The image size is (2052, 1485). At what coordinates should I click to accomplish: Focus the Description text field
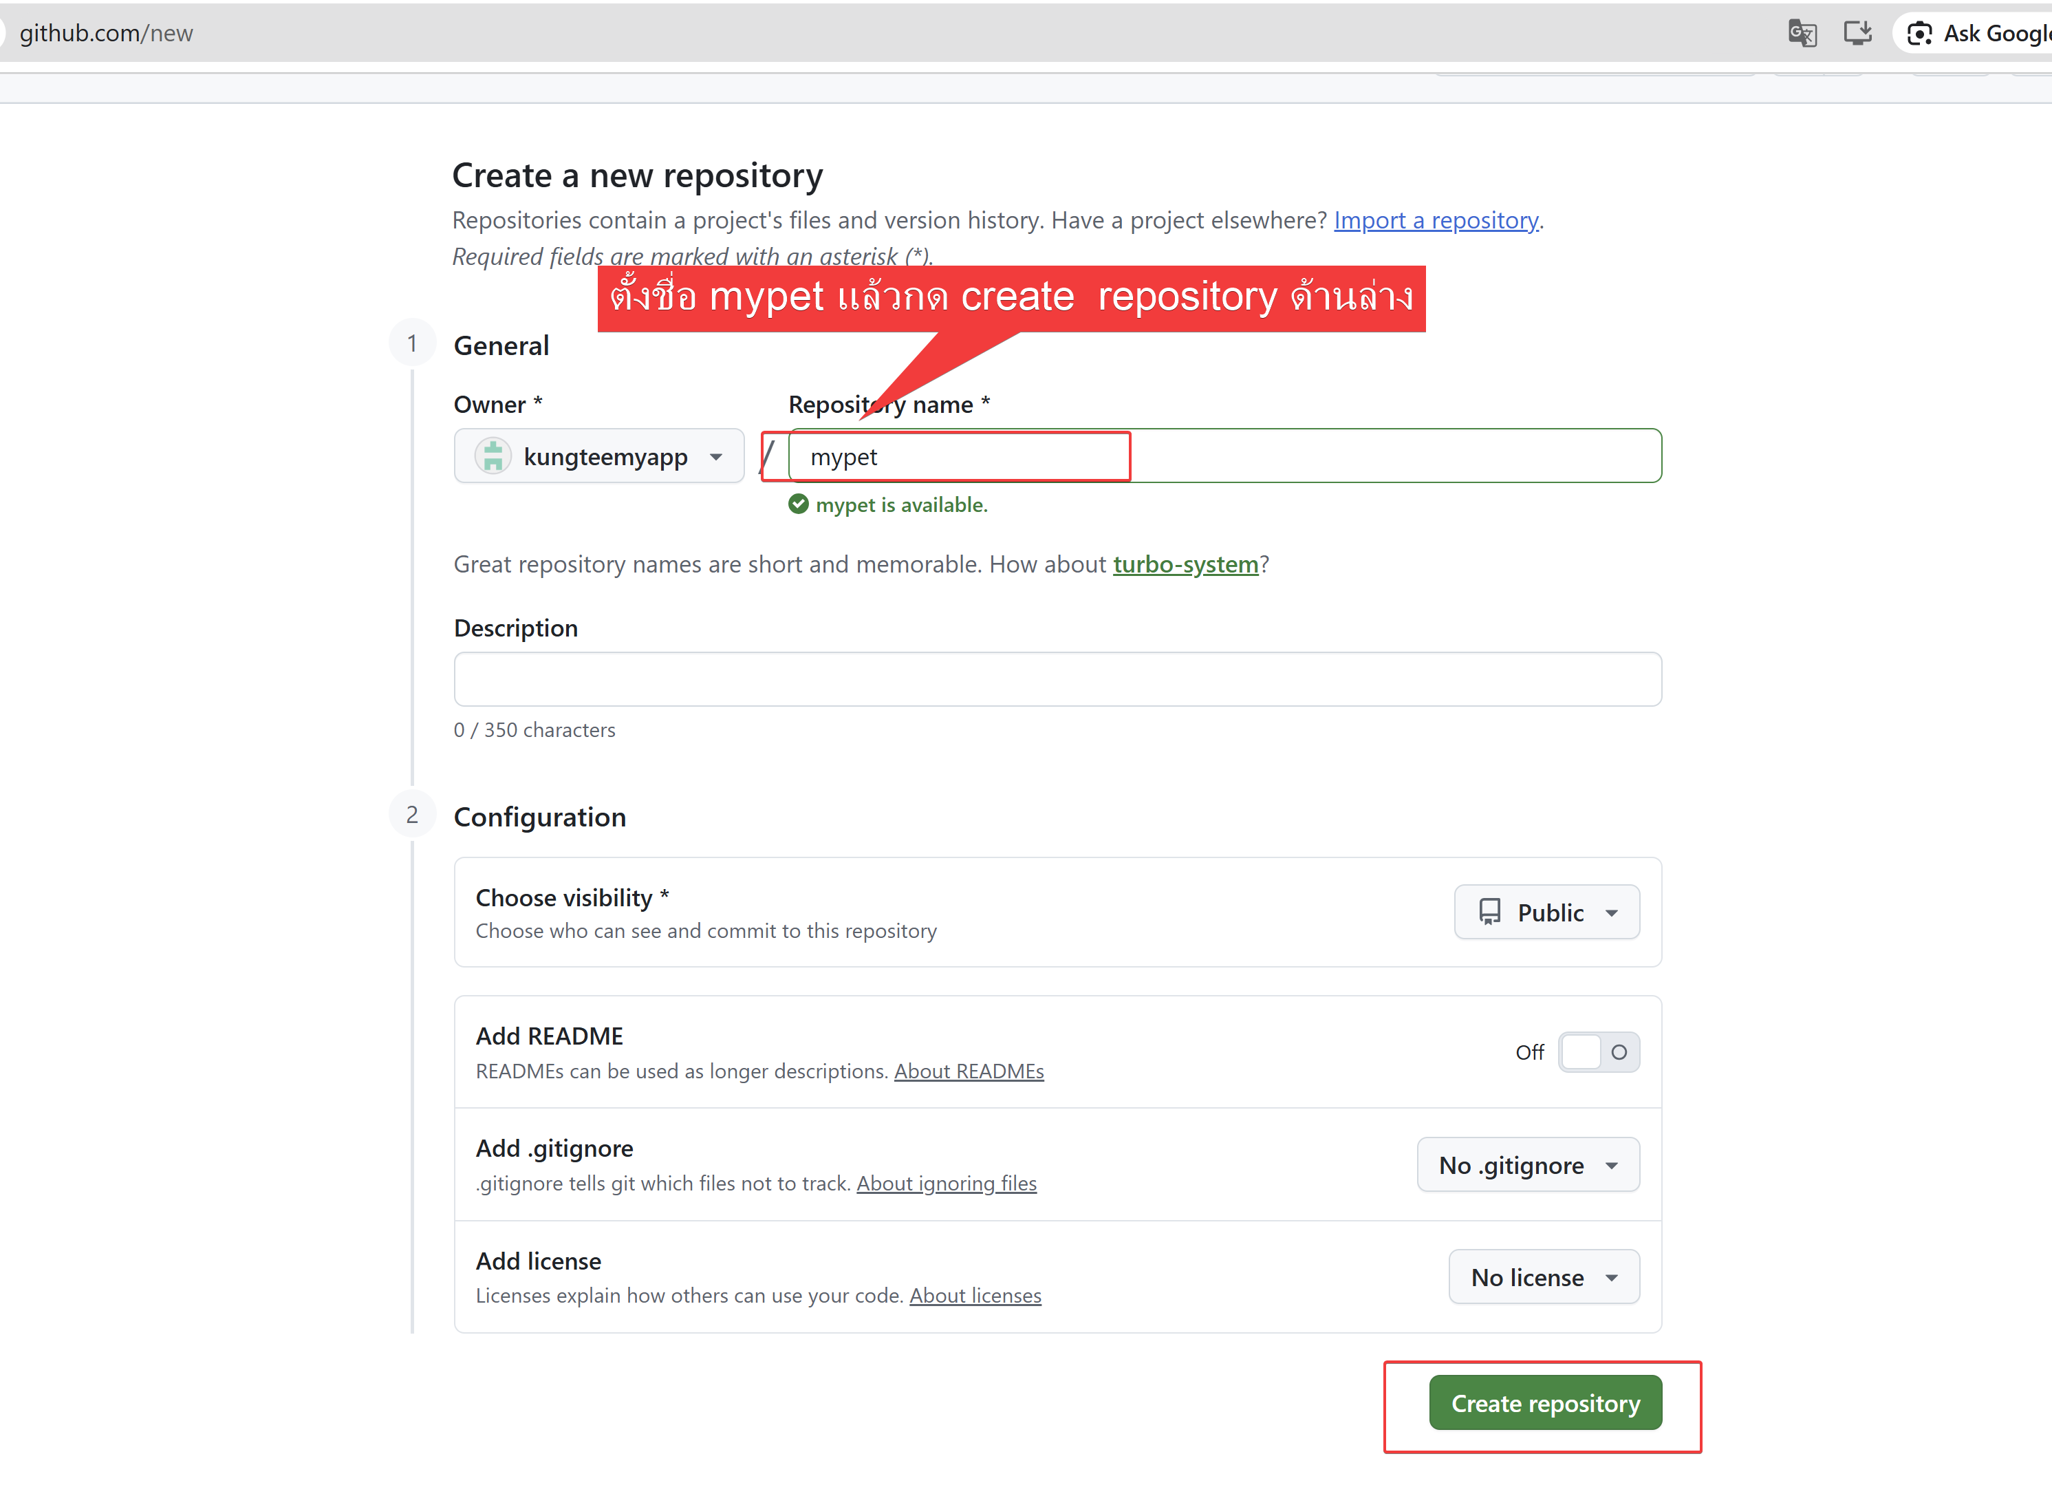coord(1058,679)
